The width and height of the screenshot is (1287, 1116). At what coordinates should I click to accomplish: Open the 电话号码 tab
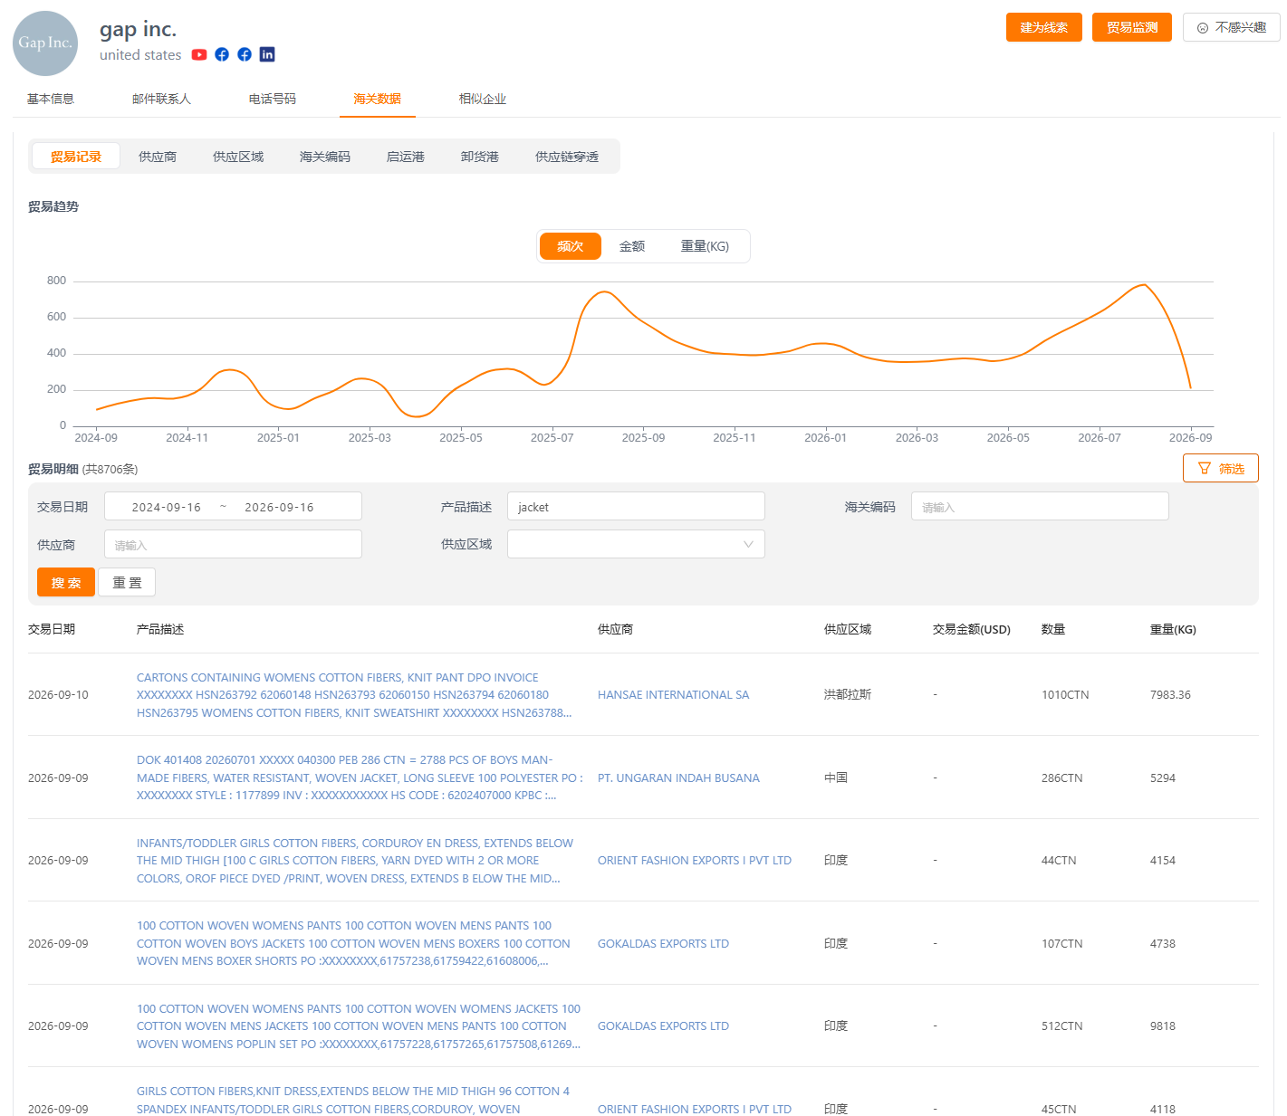coord(273,99)
